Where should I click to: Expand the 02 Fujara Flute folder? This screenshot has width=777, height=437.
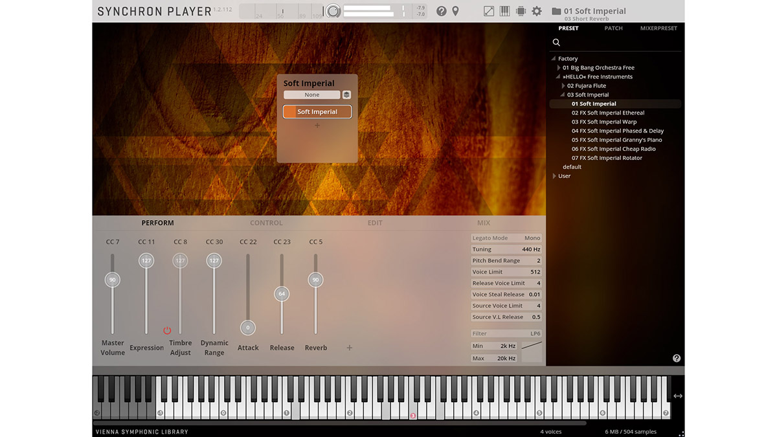pyautogui.click(x=563, y=85)
